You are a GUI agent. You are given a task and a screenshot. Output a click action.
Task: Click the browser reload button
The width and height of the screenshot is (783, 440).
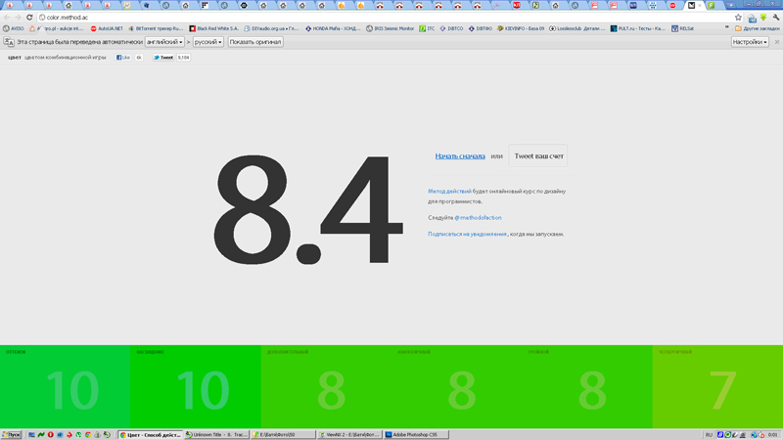click(29, 18)
